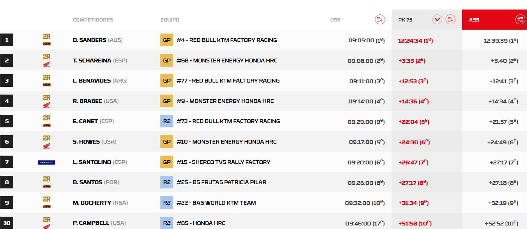
Task: Sort standings by DSS start time
Action: [380, 20]
